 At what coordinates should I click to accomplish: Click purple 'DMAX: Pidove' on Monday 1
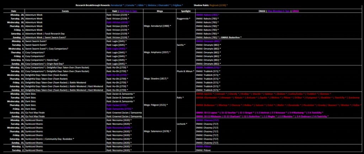click(x=204, y=147)
